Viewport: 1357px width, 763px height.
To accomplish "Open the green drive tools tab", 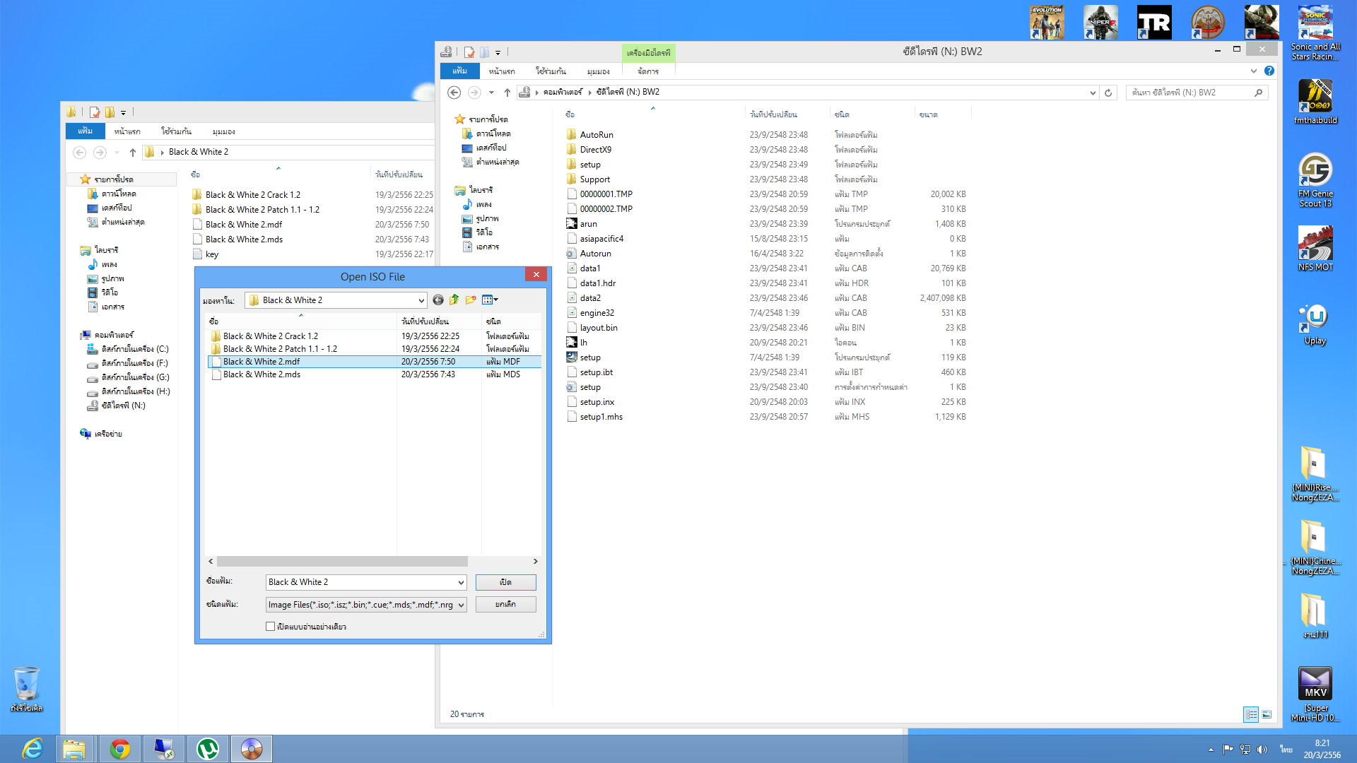I will (x=648, y=53).
